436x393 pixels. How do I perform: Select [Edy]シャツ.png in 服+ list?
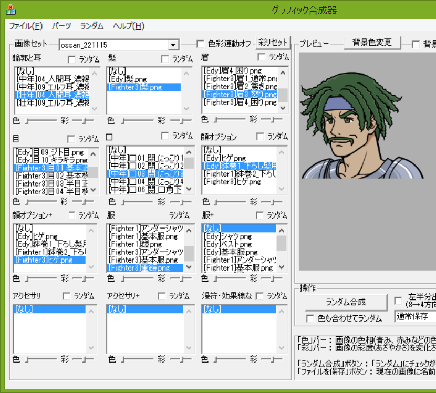tap(240, 236)
